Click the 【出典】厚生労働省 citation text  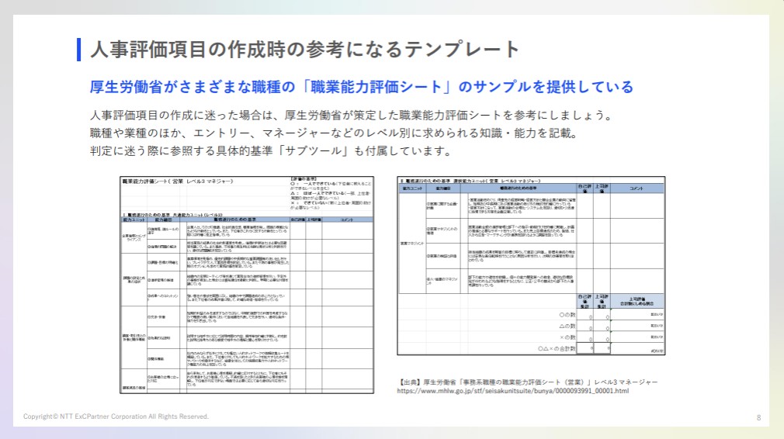[x=528, y=382]
